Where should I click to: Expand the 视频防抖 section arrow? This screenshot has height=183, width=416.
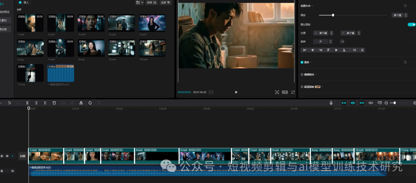(316, 74)
